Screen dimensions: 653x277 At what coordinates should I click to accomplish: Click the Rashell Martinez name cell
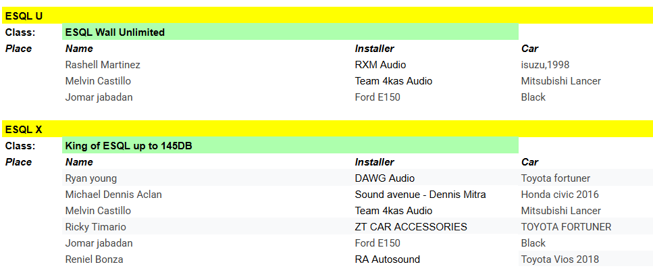[103, 65]
